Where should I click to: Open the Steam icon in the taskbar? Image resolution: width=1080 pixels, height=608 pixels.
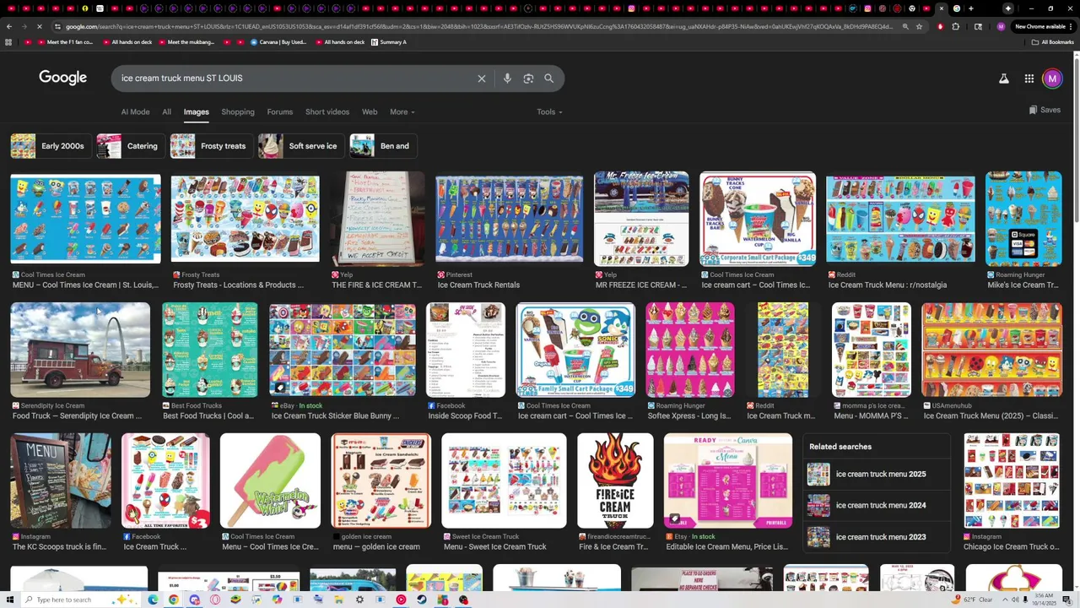pos(422,600)
